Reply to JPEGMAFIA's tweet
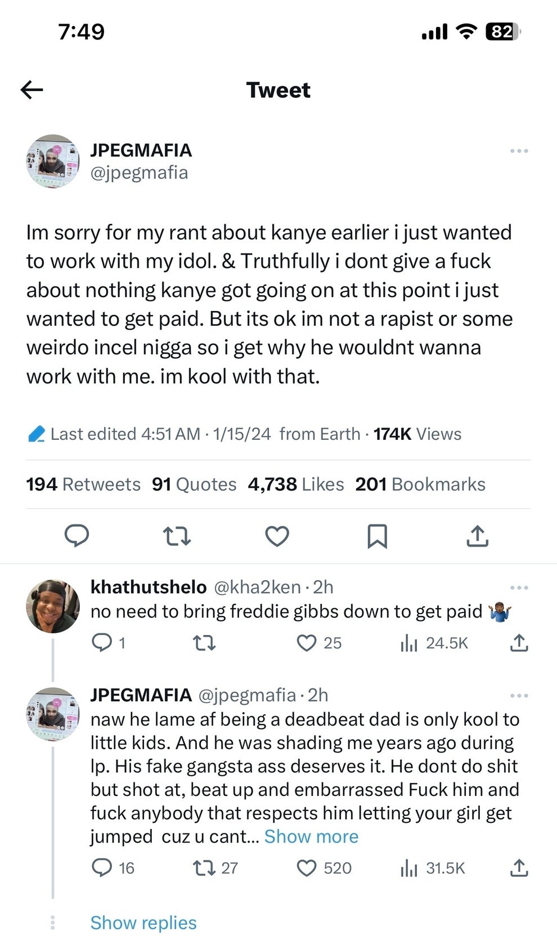Image resolution: width=557 pixels, height=946 pixels. pos(78,536)
